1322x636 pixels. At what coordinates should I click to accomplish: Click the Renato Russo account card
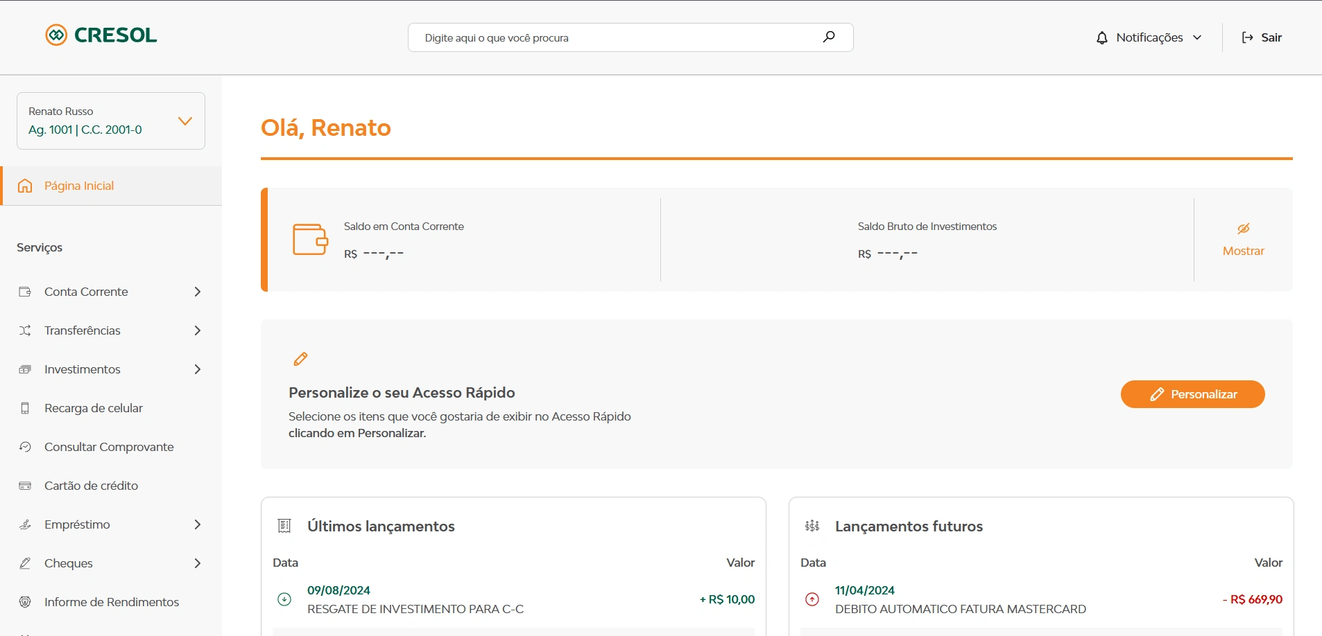pos(111,121)
